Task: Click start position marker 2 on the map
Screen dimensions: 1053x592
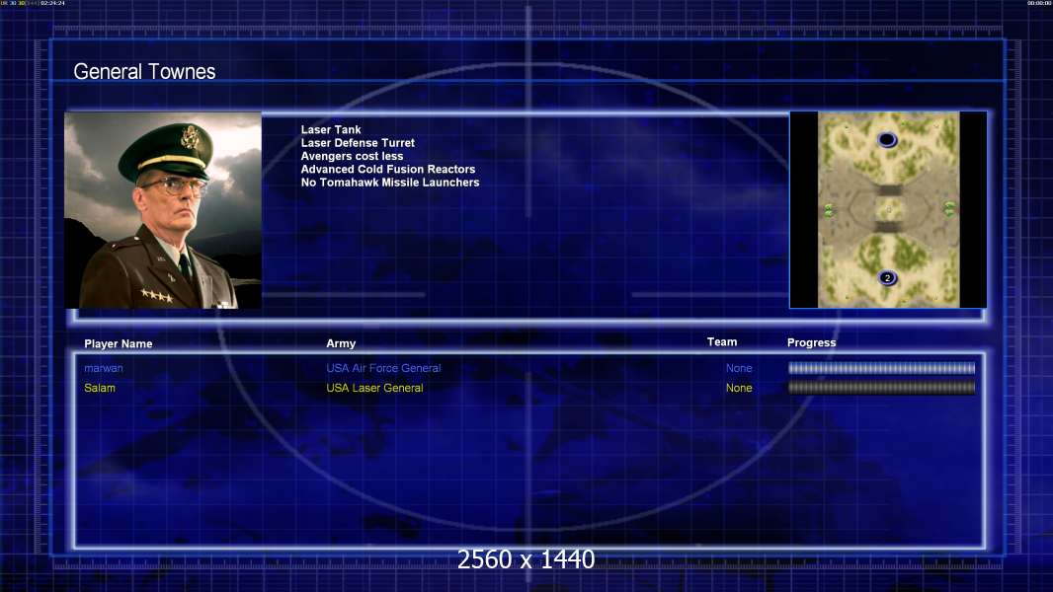Action: point(888,277)
